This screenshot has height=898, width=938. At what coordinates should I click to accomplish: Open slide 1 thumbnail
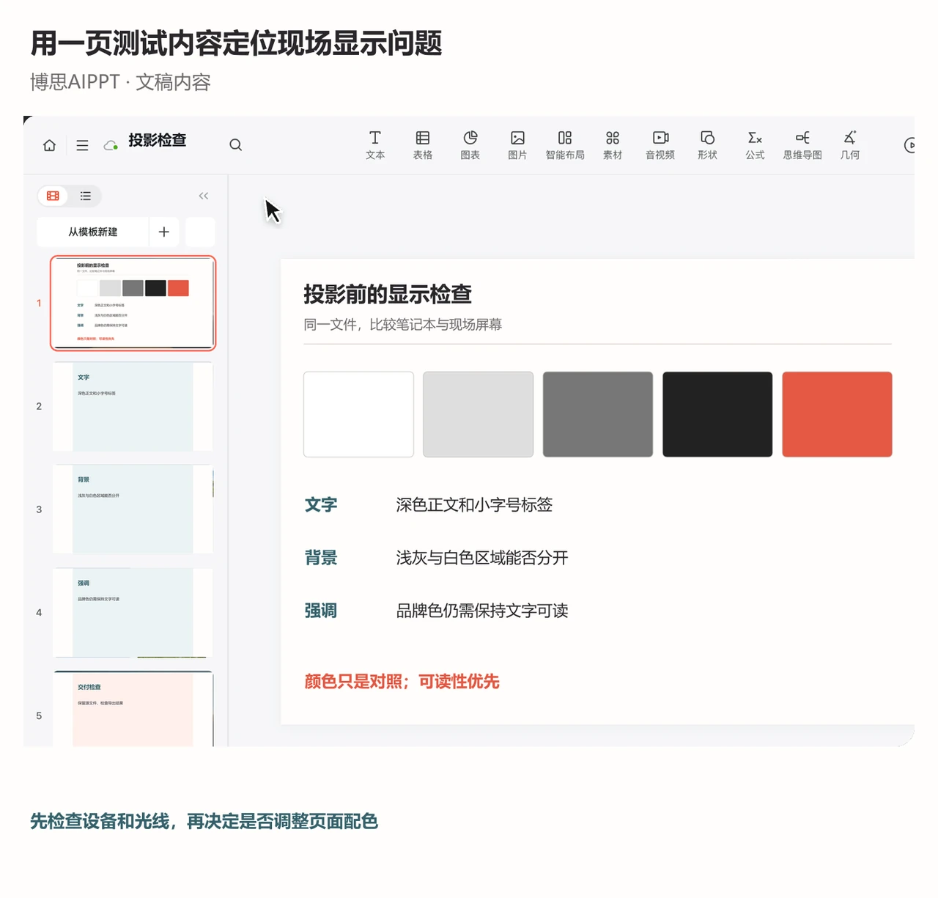pyautogui.click(x=133, y=303)
